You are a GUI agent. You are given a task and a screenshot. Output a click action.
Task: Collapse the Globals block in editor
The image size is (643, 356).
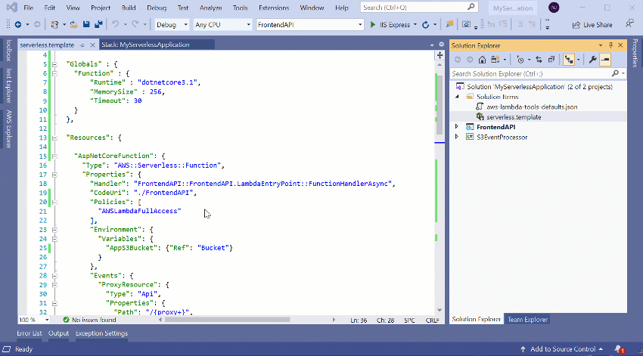tap(54, 64)
